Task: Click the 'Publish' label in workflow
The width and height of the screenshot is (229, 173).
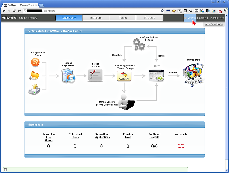Action: 172,72
